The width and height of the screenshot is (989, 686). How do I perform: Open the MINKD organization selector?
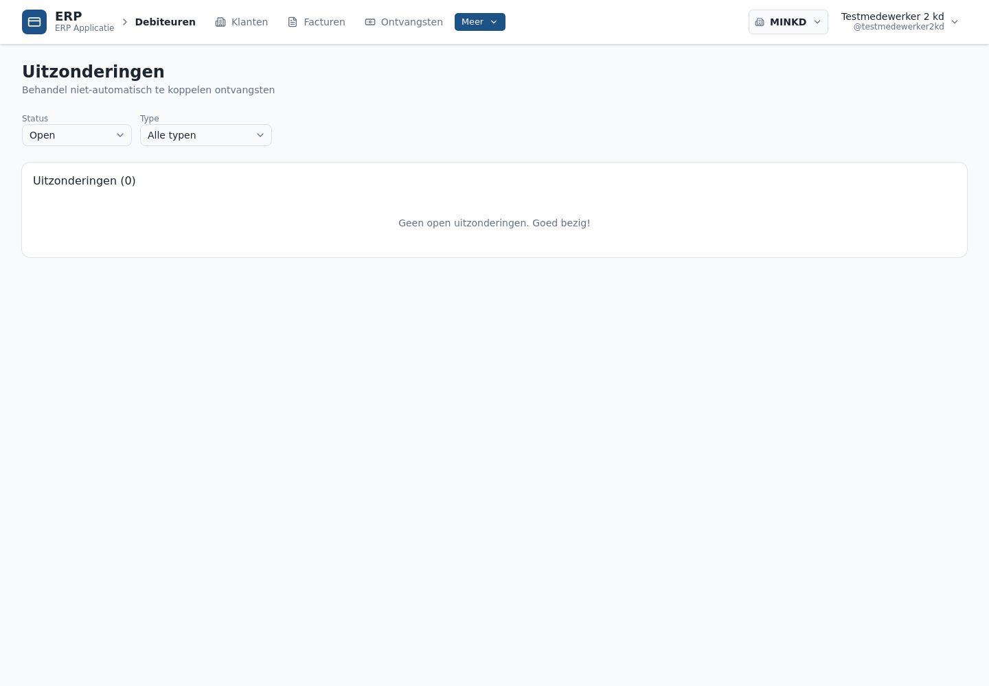tap(788, 22)
